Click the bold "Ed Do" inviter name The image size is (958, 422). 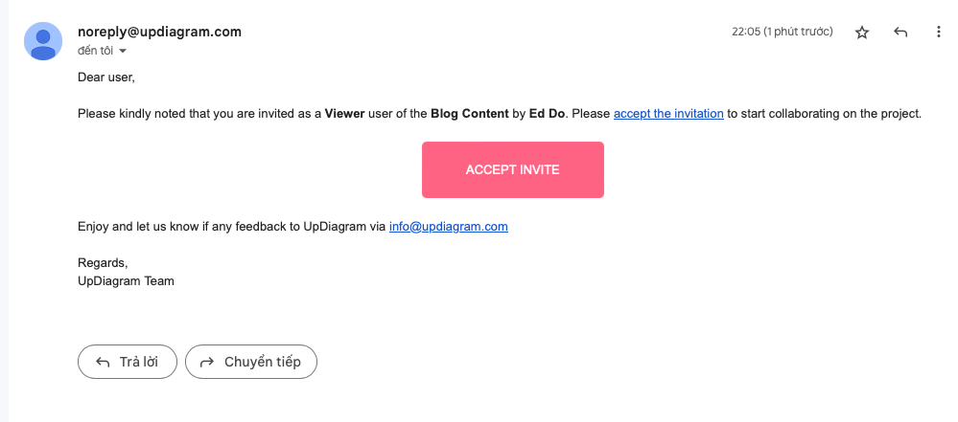click(547, 114)
